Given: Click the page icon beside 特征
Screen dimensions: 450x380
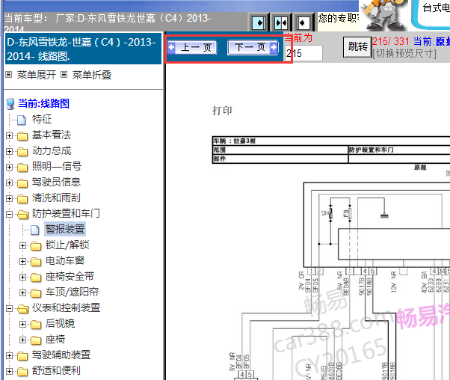Looking at the screenshot, I should (x=22, y=120).
